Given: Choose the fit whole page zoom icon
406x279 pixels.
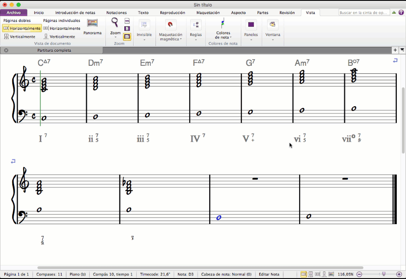Looking at the screenshot, I should (127, 29).
